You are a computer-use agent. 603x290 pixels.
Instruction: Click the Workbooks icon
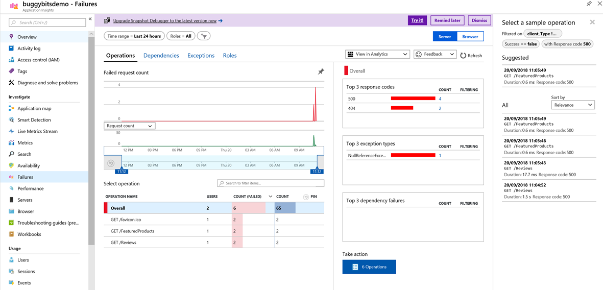click(11, 234)
